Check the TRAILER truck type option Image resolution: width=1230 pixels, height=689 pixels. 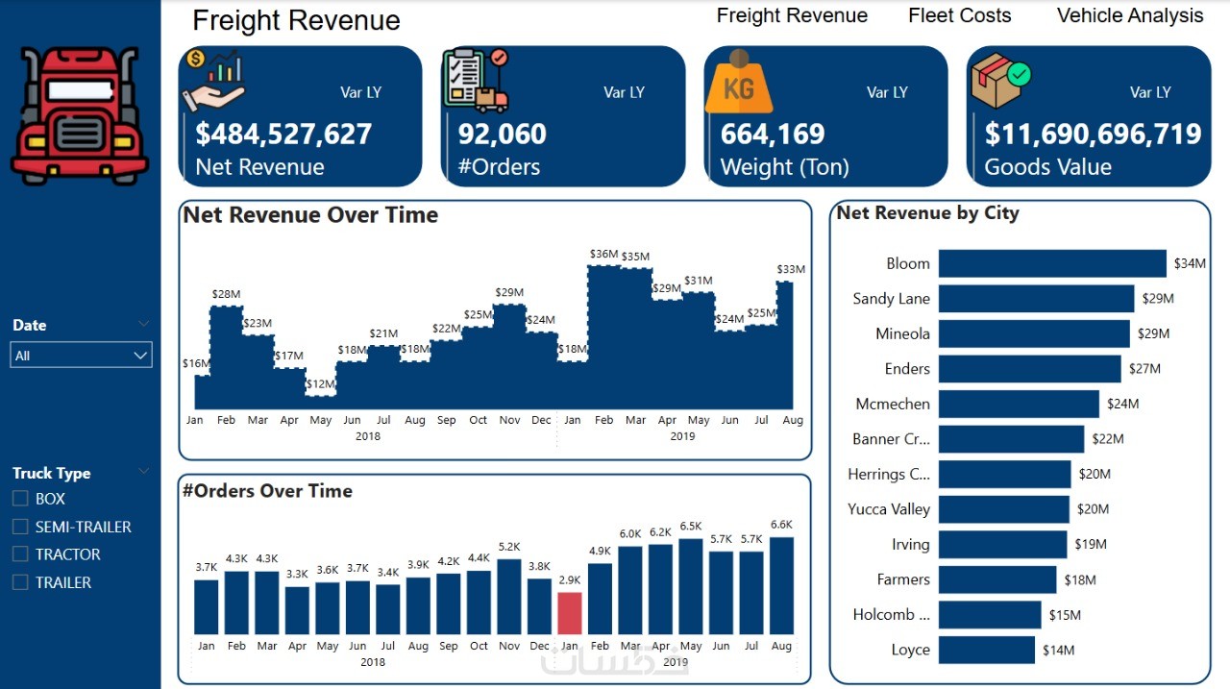click(20, 582)
